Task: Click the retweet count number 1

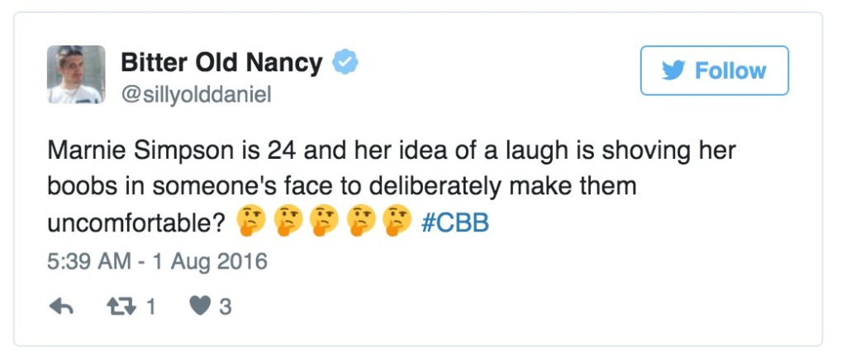Action: 151,308
